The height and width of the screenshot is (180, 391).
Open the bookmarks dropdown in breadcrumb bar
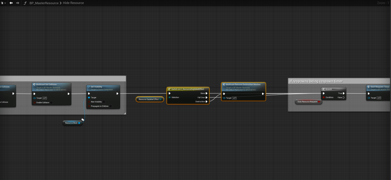click(3, 3)
